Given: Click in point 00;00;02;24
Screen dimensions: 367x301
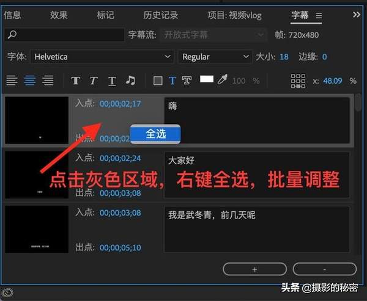Looking at the screenshot, I should [120, 158].
